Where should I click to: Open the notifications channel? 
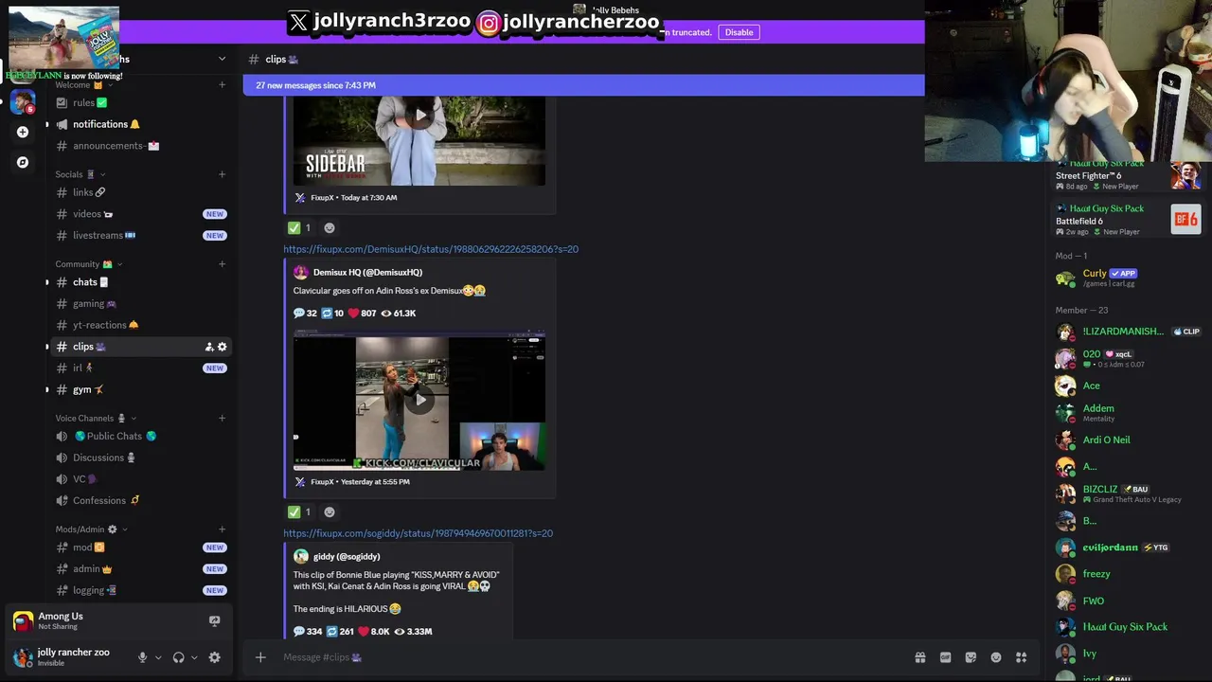pyautogui.click(x=140, y=124)
